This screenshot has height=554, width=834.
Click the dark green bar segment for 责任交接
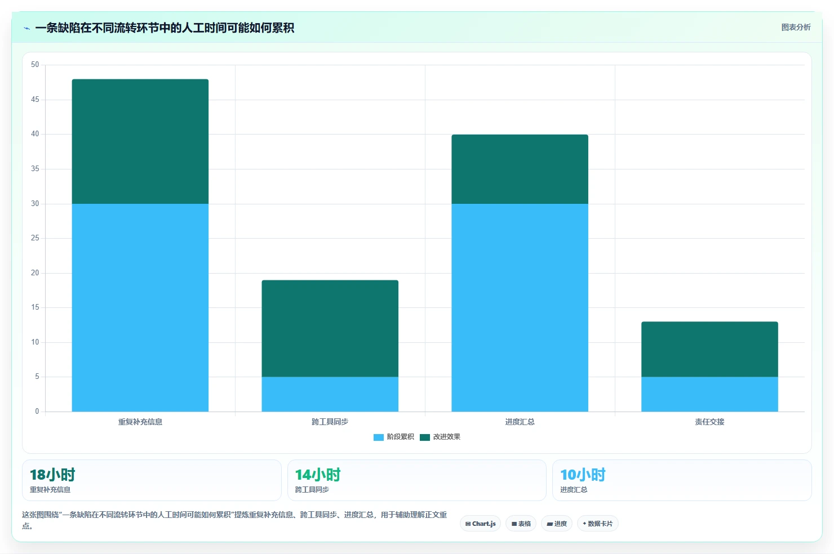709,349
